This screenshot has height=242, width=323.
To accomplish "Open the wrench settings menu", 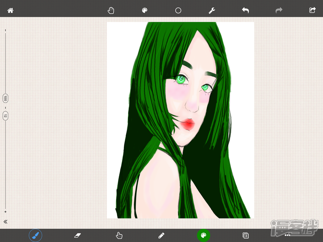I will pos(212,10).
